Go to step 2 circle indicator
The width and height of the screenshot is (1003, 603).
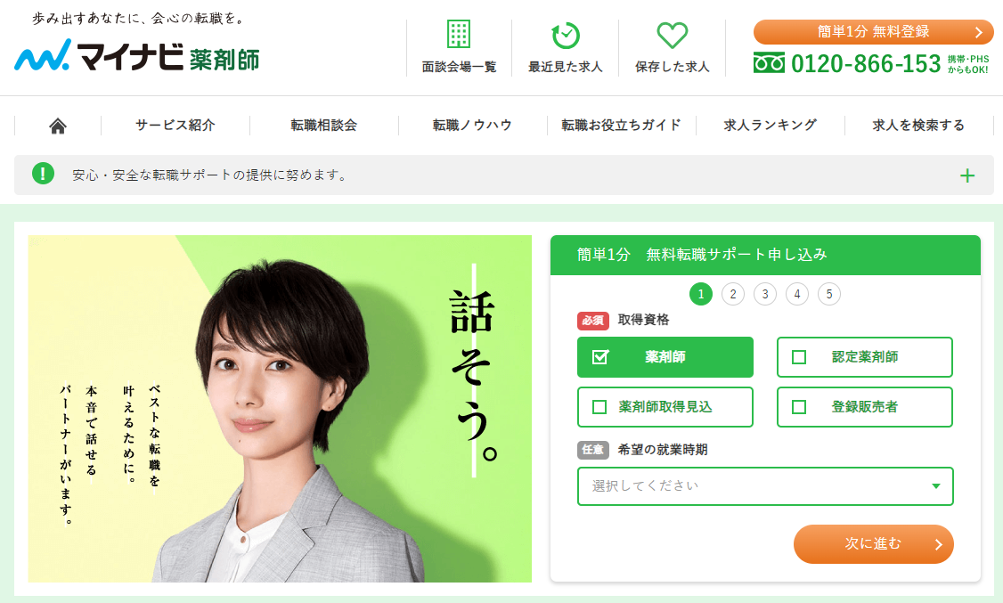coord(733,294)
